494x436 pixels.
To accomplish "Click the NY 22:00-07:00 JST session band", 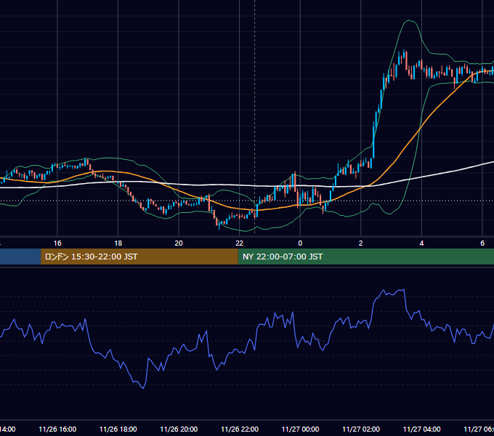I will pos(365,257).
